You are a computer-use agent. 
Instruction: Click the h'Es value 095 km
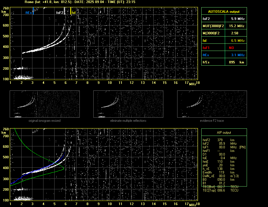click(x=236, y=62)
